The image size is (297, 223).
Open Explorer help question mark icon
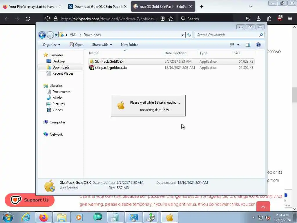click(258, 45)
